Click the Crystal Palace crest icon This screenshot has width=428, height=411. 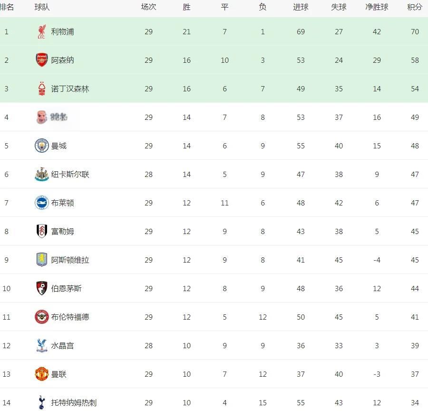click(x=42, y=346)
